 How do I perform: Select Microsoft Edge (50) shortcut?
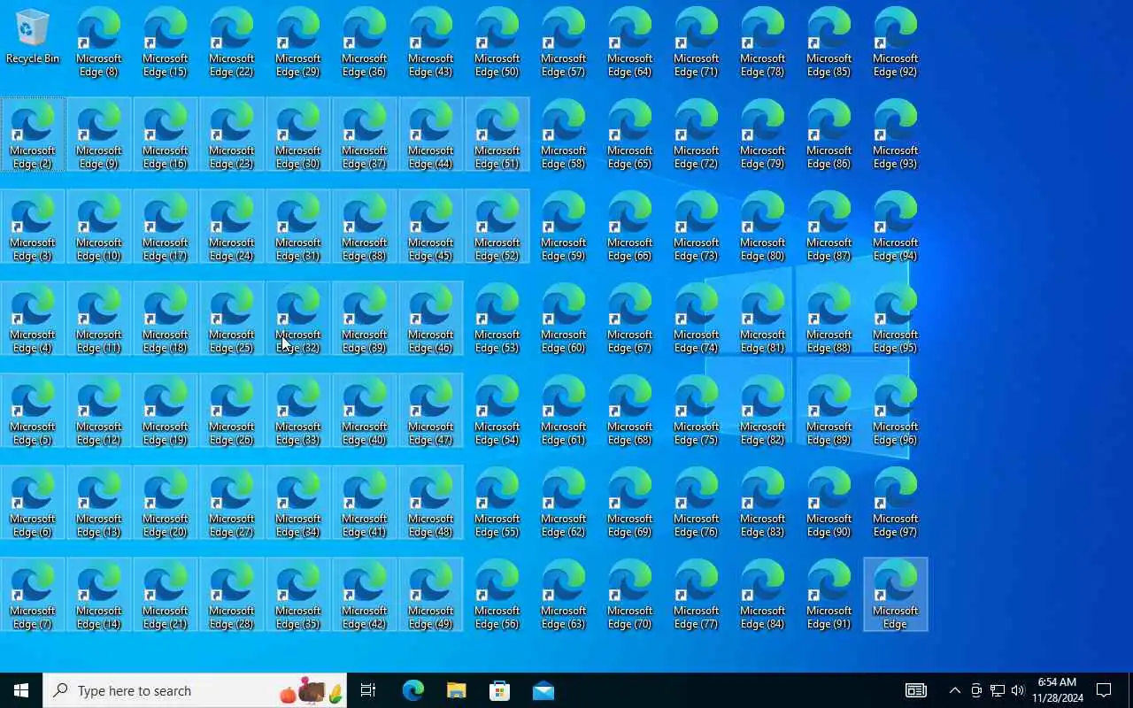(x=497, y=42)
